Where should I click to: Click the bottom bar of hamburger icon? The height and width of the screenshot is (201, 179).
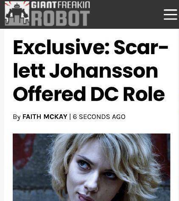[171, 19]
